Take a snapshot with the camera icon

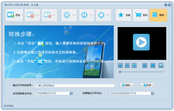pyautogui.click(x=153, y=65)
